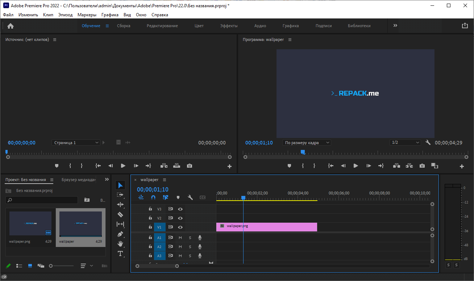Open Обучение workspace menu

[107, 26]
